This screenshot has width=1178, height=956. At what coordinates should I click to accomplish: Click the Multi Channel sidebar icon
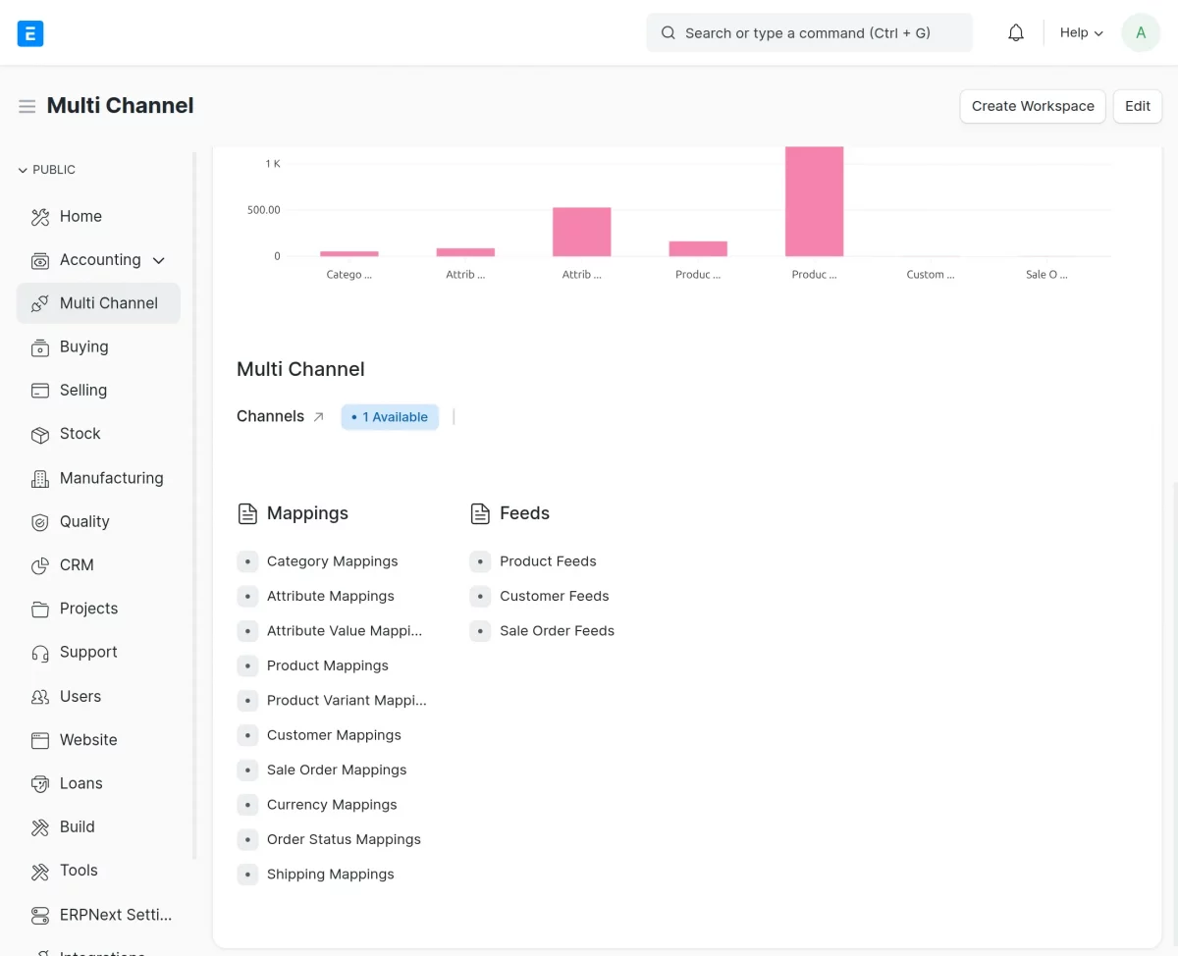coord(40,303)
